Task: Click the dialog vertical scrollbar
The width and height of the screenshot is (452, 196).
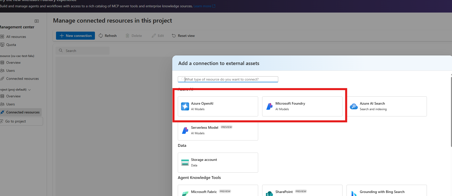Action: pyautogui.click(x=451, y=112)
